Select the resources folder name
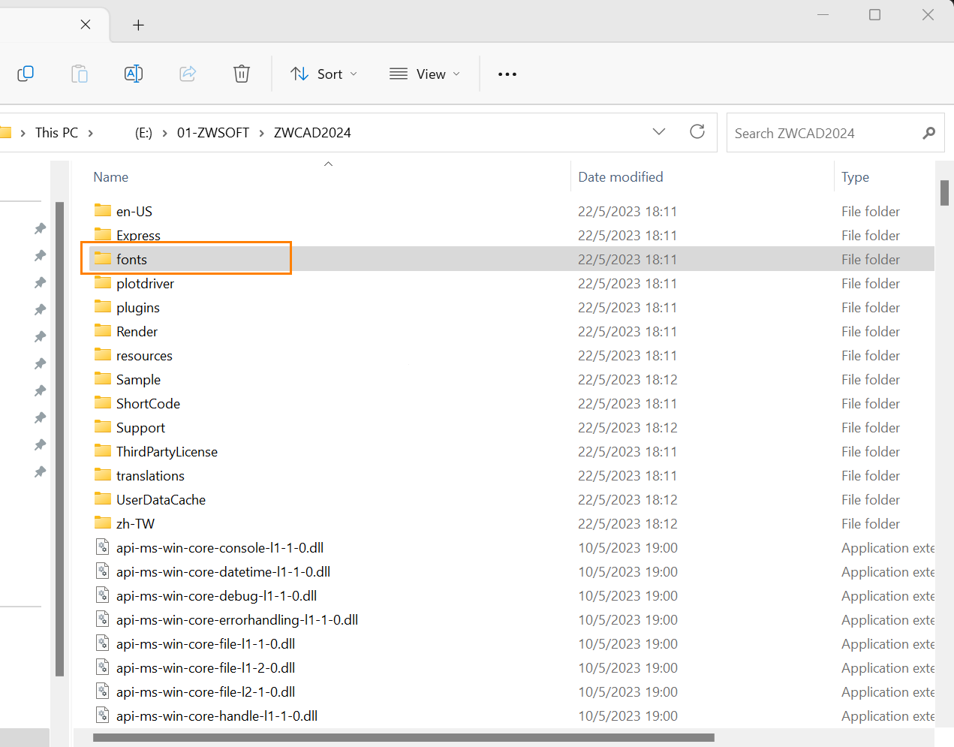954x747 pixels. [x=144, y=355]
